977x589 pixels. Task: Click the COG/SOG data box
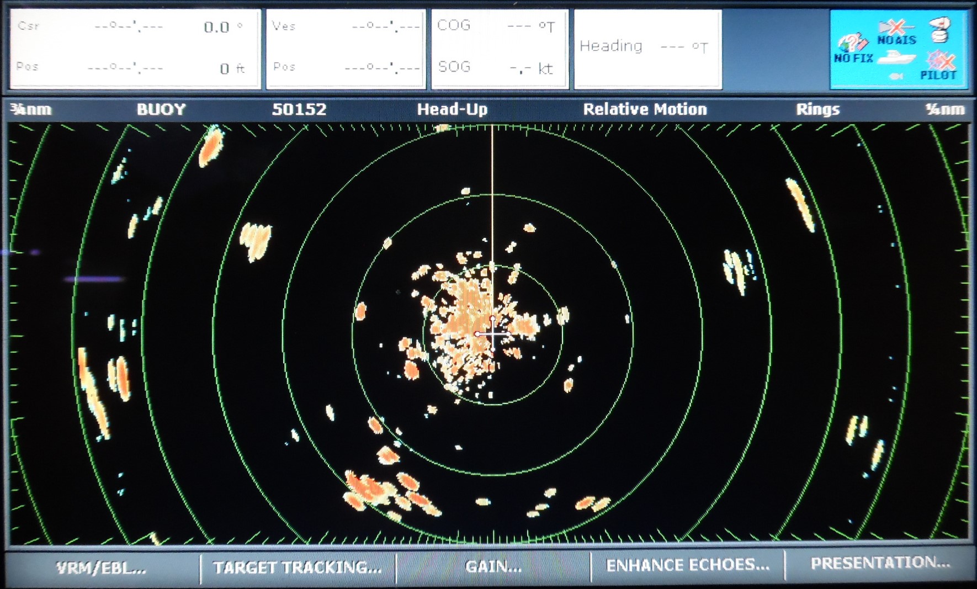click(x=499, y=49)
